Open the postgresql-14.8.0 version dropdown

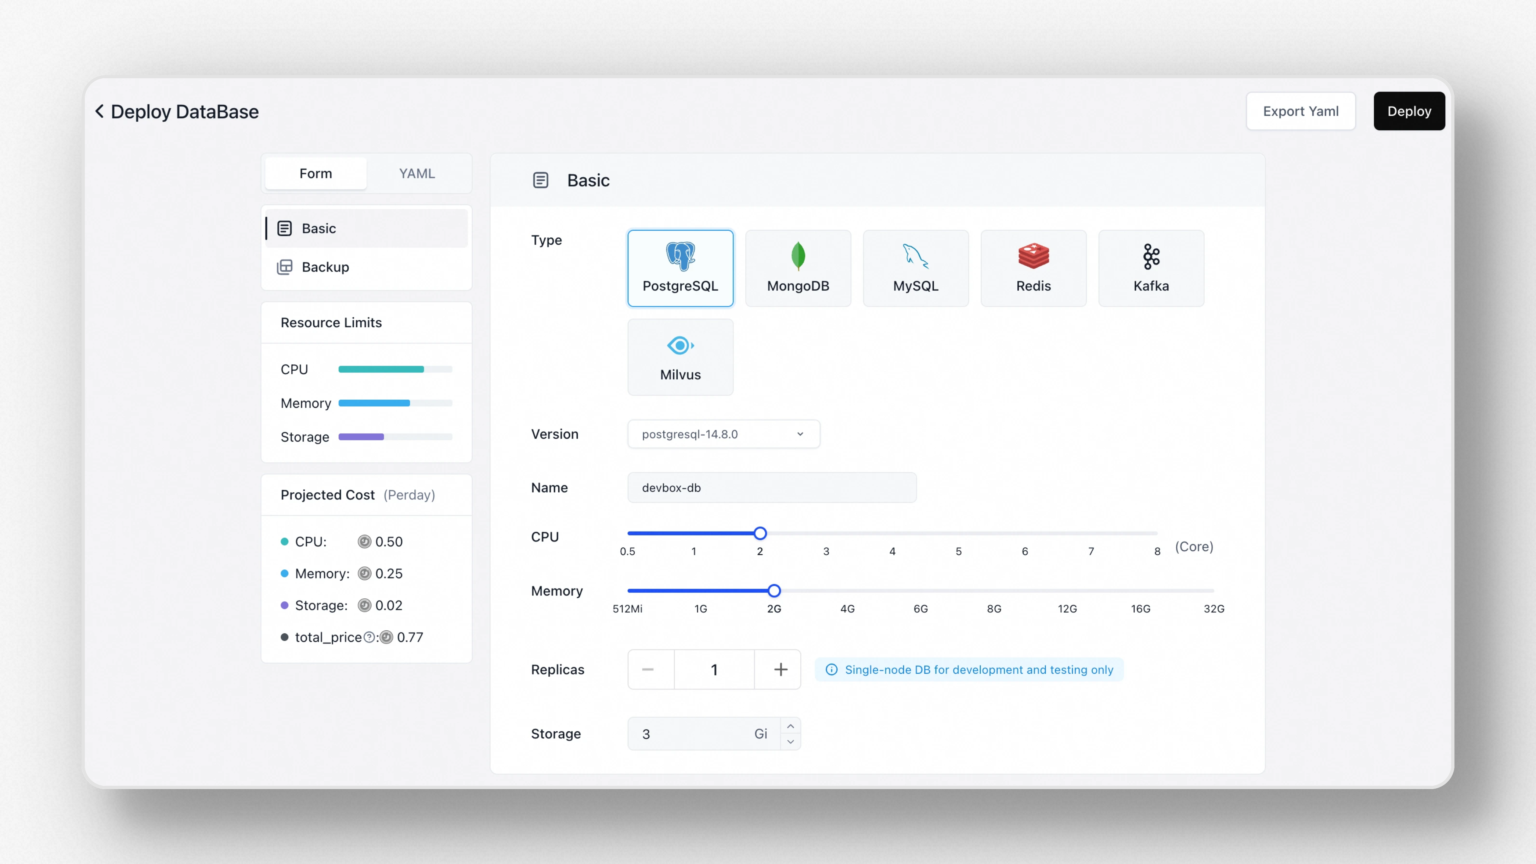723,434
